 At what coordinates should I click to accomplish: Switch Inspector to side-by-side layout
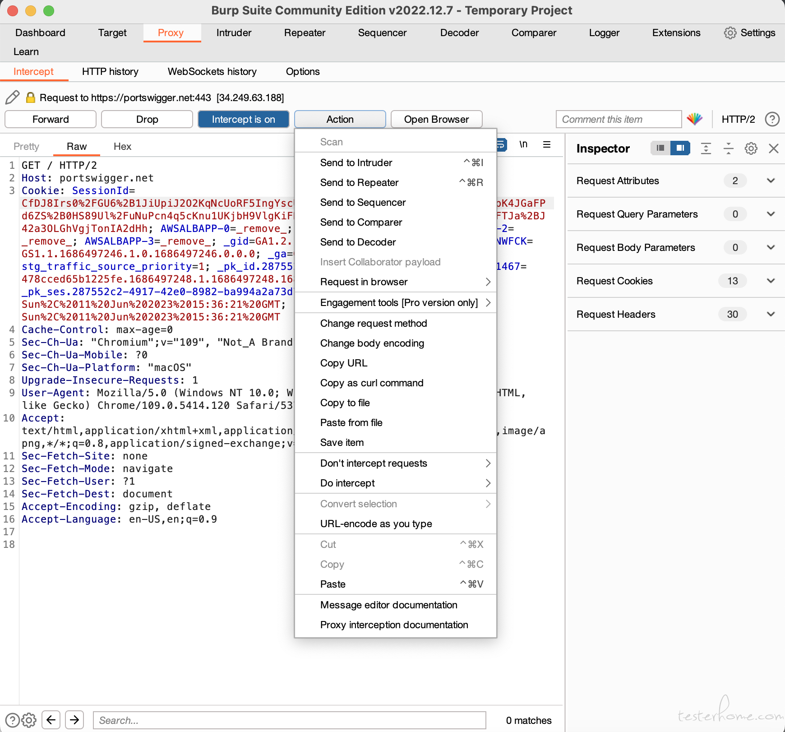[680, 148]
